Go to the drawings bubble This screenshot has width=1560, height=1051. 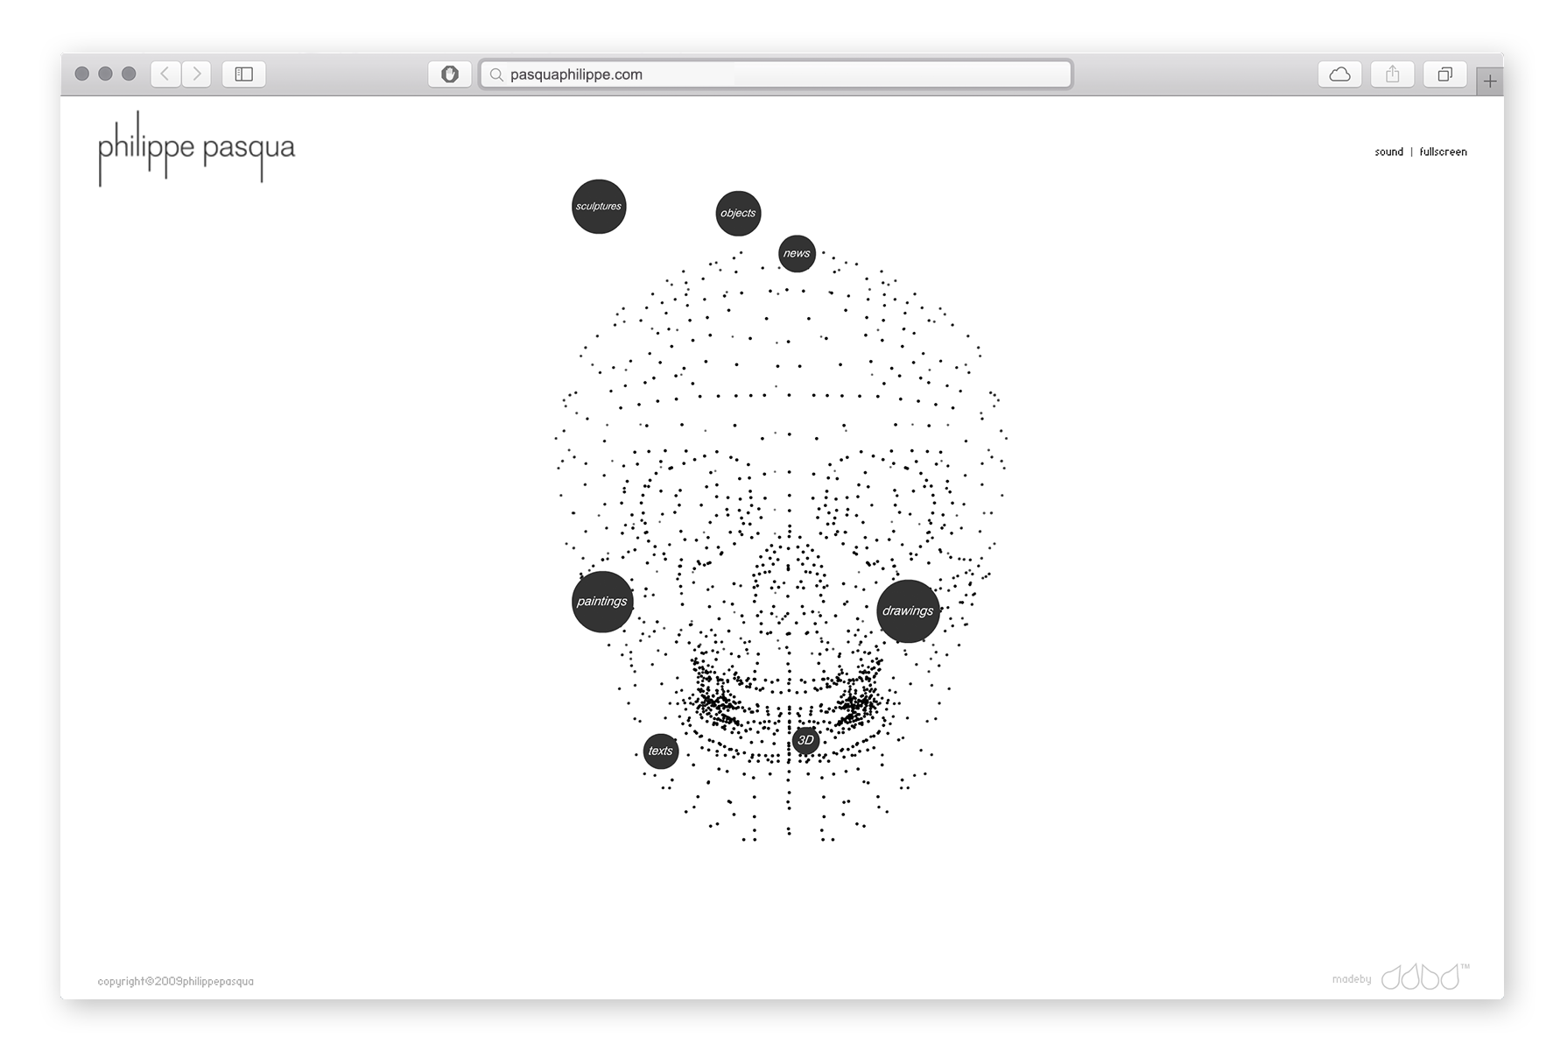[x=908, y=611]
